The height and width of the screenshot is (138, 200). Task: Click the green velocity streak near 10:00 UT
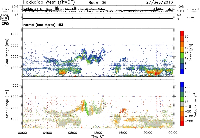pos(86,107)
